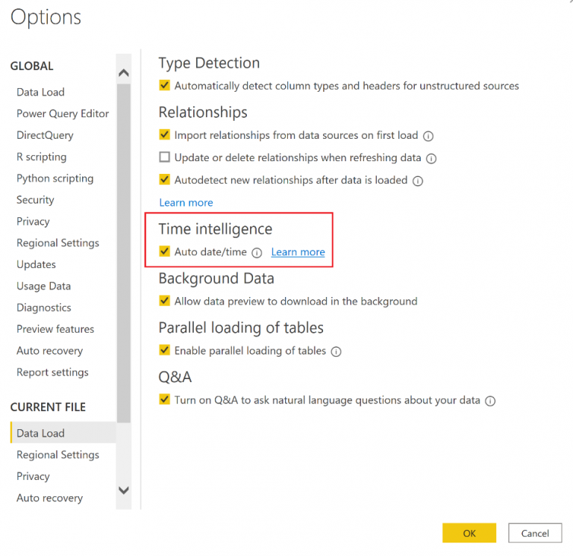Open Preview features page
Image resolution: width=573 pixels, height=556 pixels.
55,329
